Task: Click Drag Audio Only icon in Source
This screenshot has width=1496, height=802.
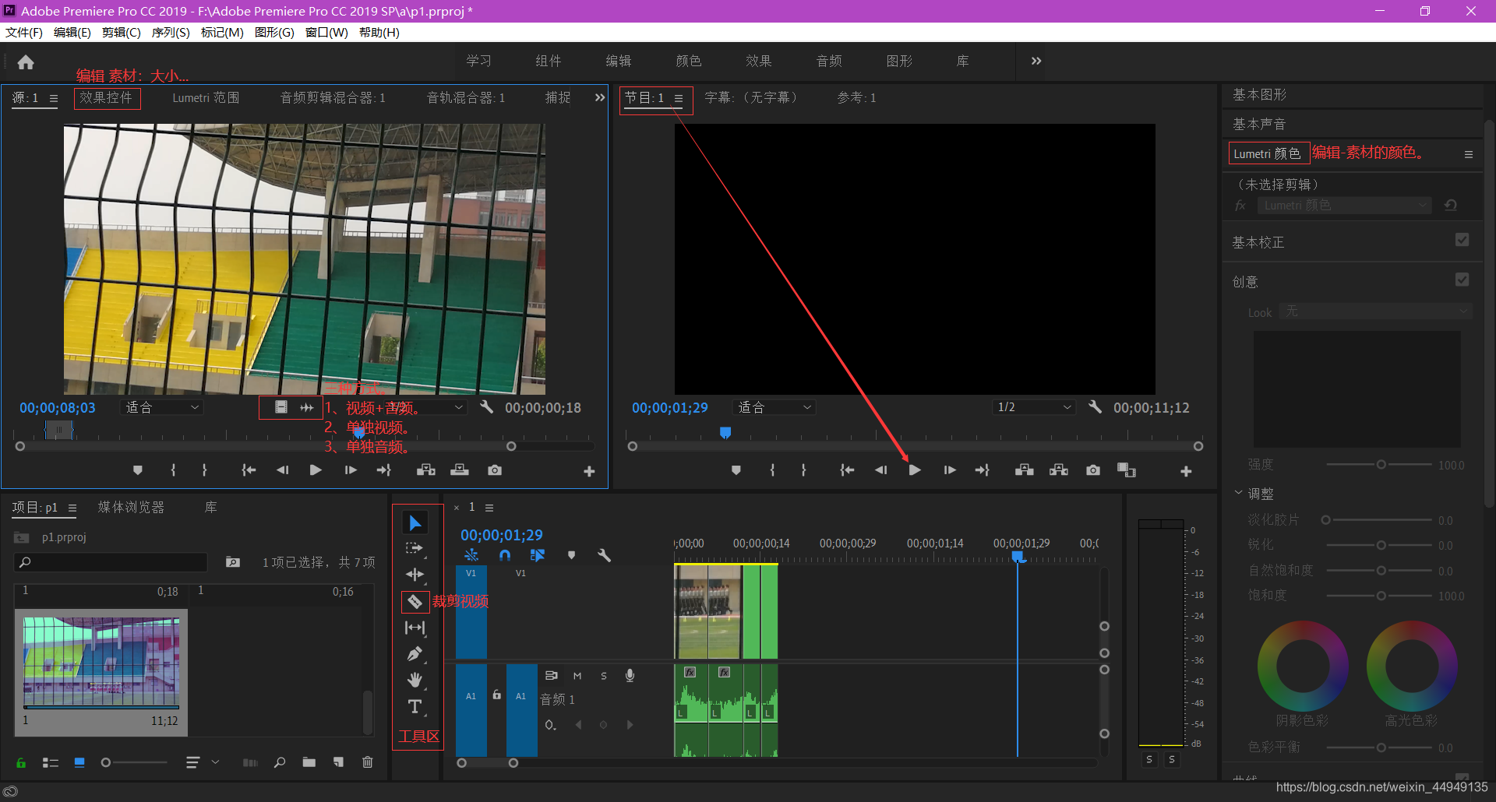Action: pyautogui.click(x=307, y=407)
